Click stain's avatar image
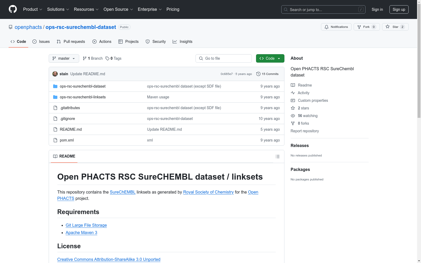421x263 pixels. [55, 74]
